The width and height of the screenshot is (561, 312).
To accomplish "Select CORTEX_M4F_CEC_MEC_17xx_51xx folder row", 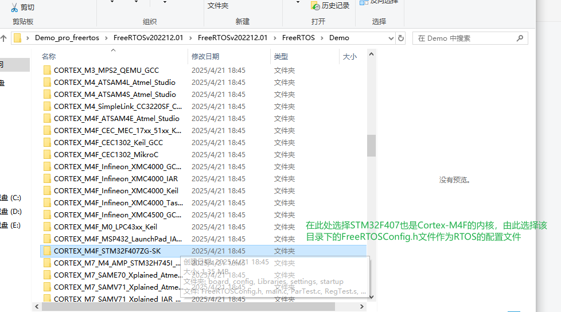I will tap(203, 131).
